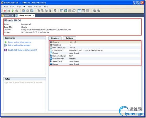Click the Floppy disk icon
146x118 pixels.
click(x=51, y=53)
